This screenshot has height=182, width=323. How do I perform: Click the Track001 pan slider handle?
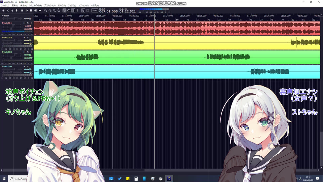(x=11, y=29)
